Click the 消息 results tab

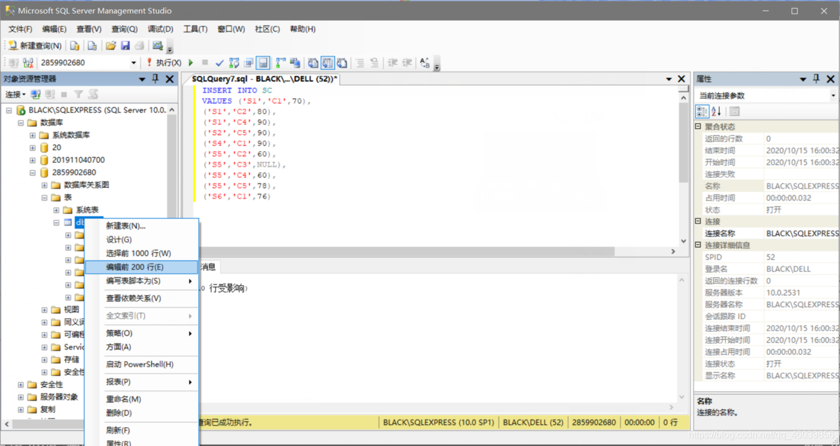tap(208, 267)
